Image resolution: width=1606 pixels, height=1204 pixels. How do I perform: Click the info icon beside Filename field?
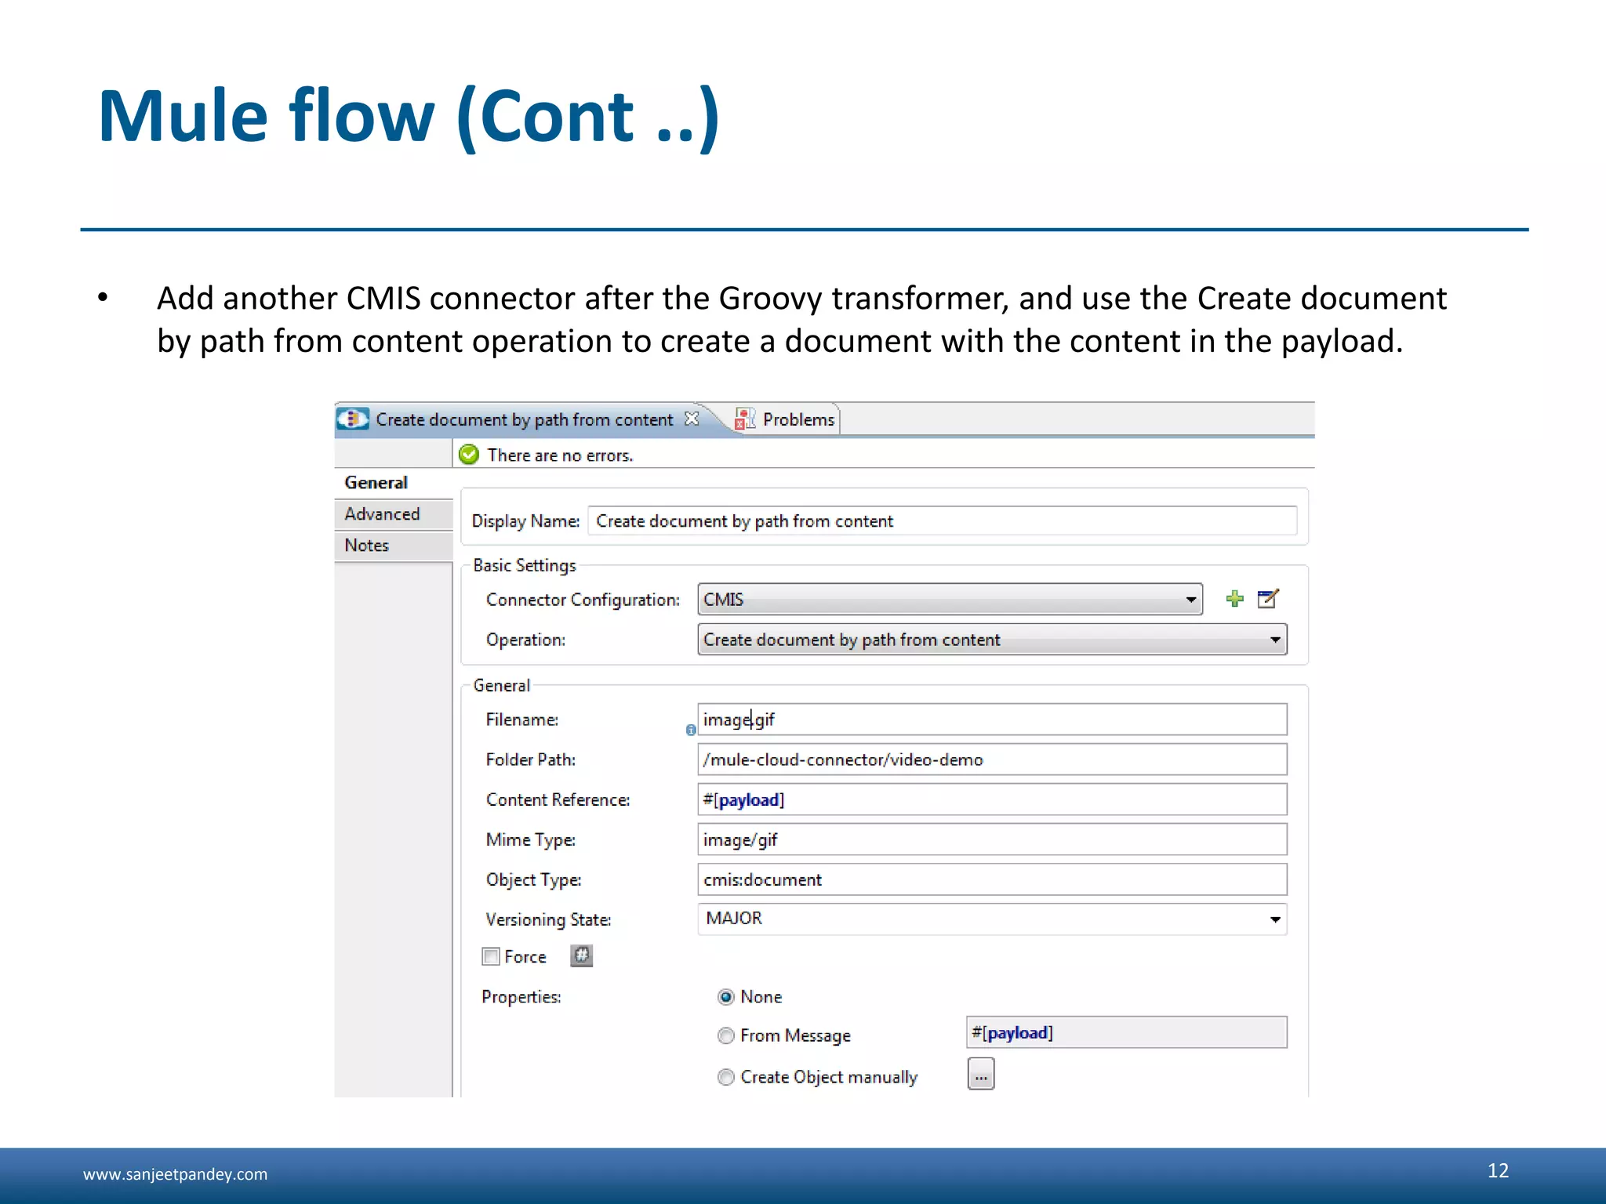tap(691, 730)
